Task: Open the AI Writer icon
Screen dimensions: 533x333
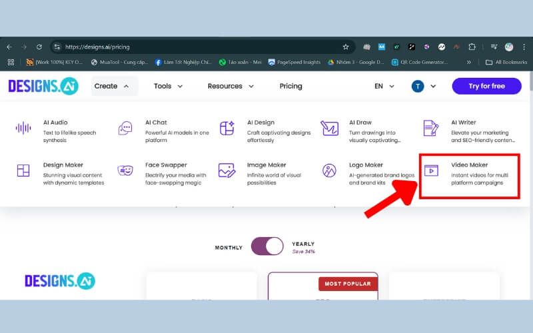Action: [431, 128]
